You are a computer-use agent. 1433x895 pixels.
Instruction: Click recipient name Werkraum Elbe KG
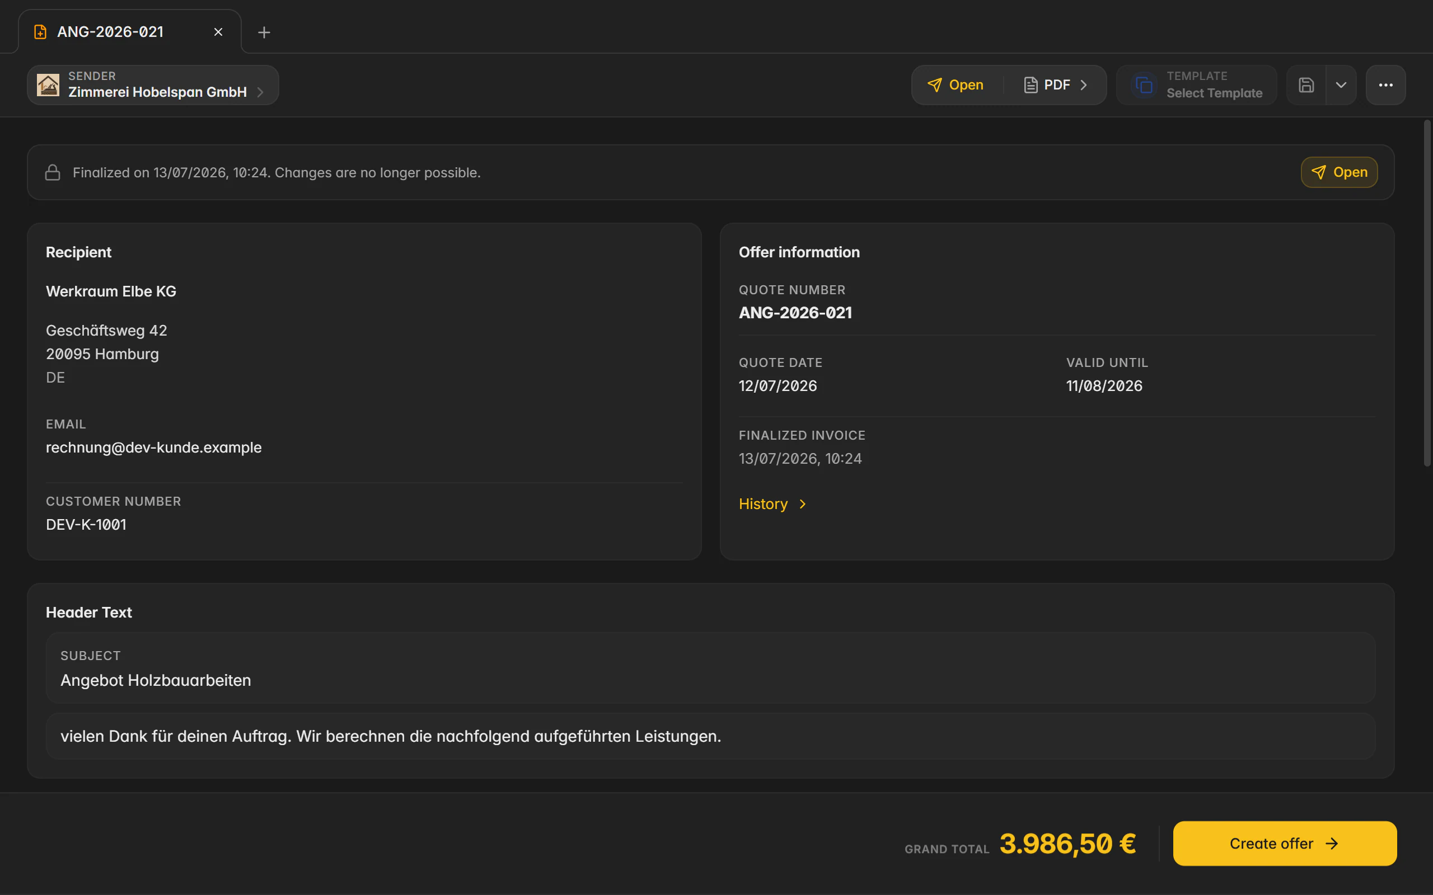click(111, 291)
